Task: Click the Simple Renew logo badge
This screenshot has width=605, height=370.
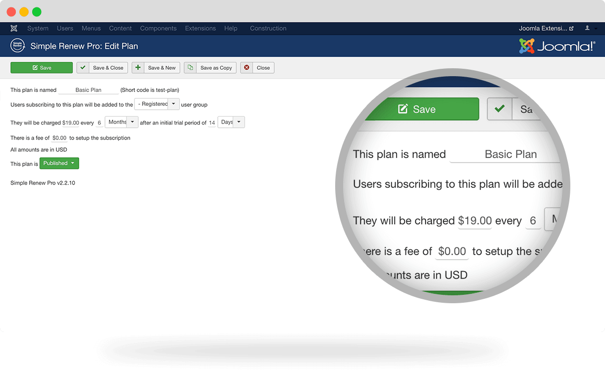Action: point(18,46)
